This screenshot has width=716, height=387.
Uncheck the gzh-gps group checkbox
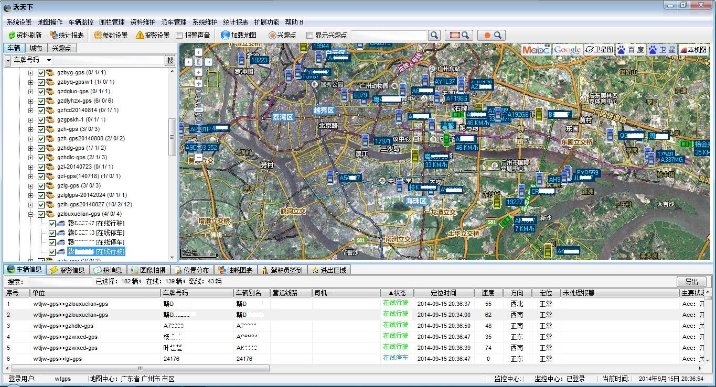tap(41, 129)
